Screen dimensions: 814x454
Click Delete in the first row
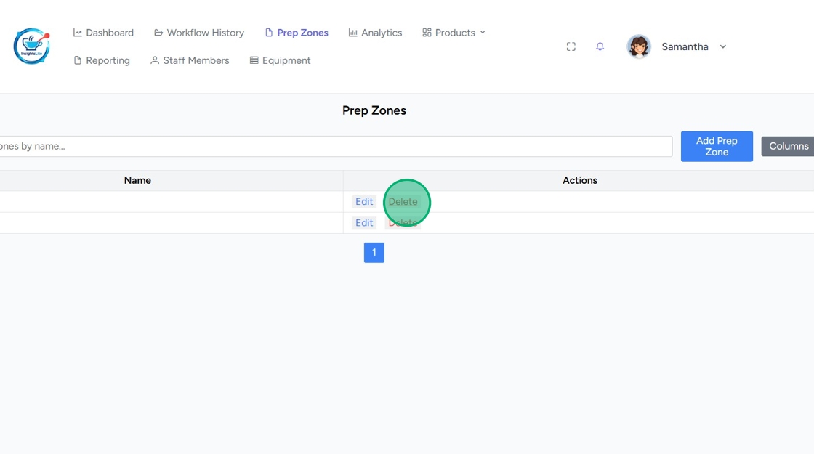(x=403, y=201)
